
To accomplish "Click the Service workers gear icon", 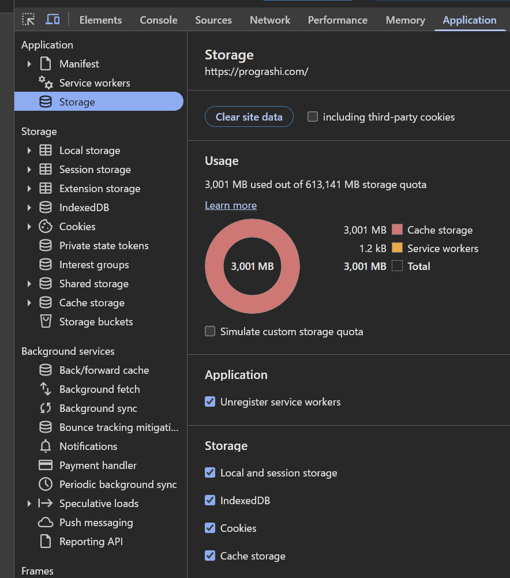I will [46, 83].
